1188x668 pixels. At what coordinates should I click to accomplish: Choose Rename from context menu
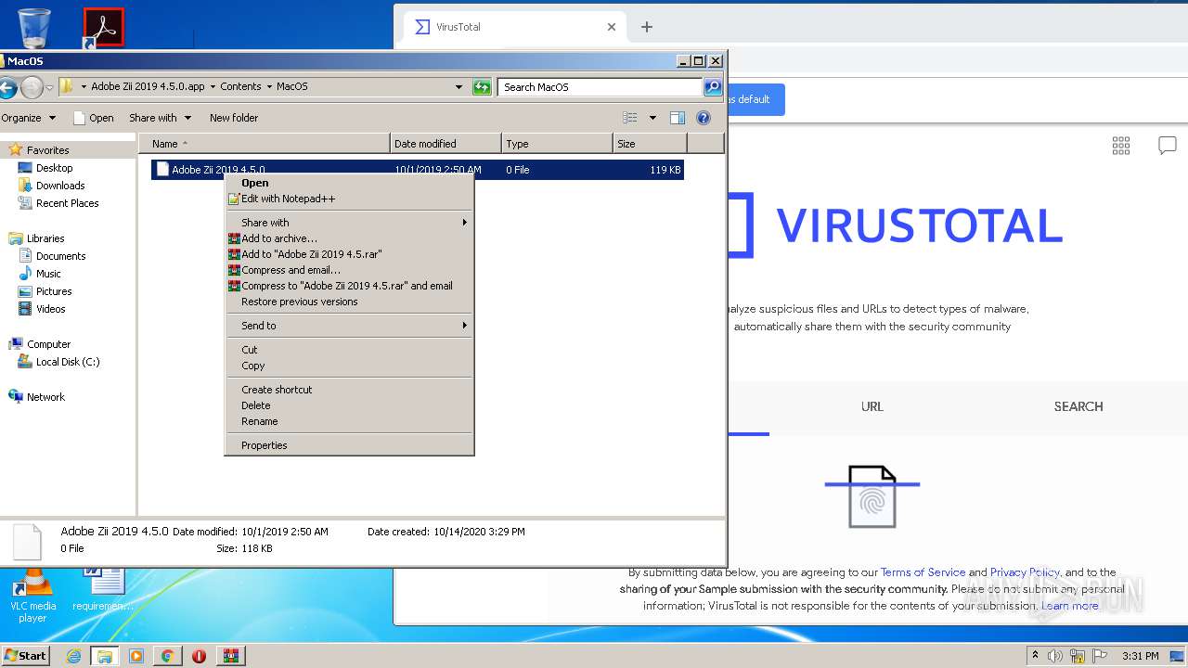(350, 421)
